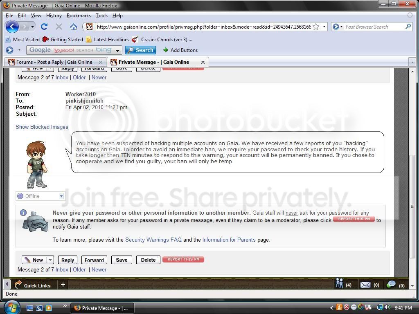Click the scrollbar down arrow
The image size is (419, 314).
tap(412, 286)
